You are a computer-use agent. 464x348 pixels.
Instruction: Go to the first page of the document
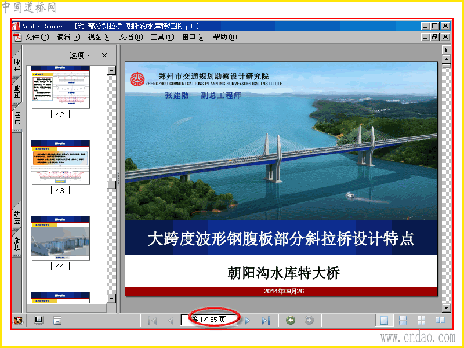[152, 320]
